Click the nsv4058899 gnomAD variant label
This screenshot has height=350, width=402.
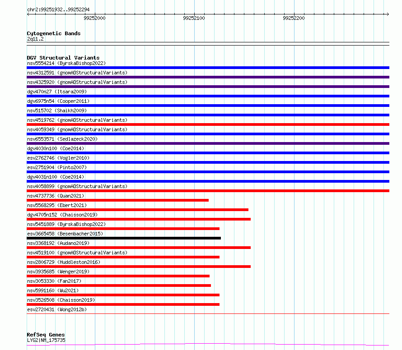(x=77, y=186)
